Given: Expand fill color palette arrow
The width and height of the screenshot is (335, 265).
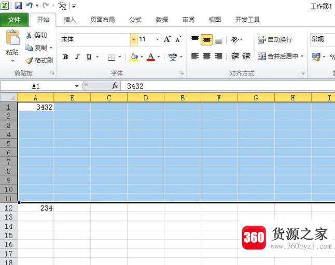Looking at the screenshot, I should (142, 57).
